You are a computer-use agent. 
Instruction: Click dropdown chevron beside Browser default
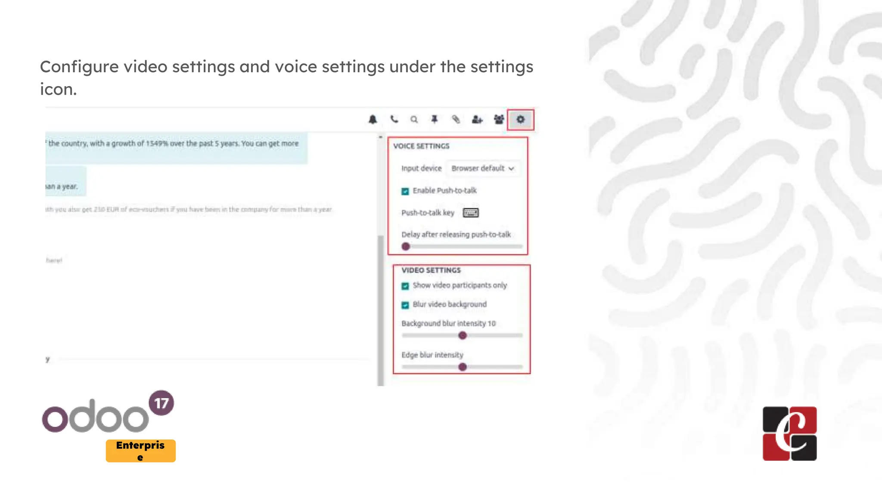(511, 169)
